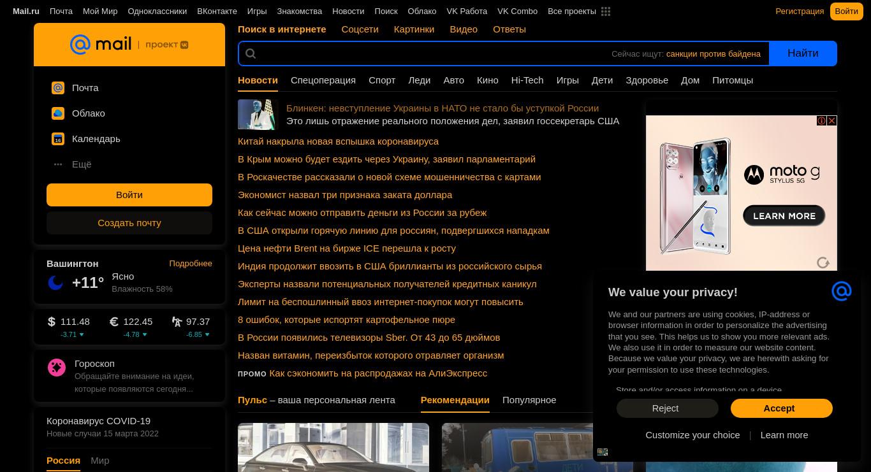Switch search to Картинки

tap(414, 29)
